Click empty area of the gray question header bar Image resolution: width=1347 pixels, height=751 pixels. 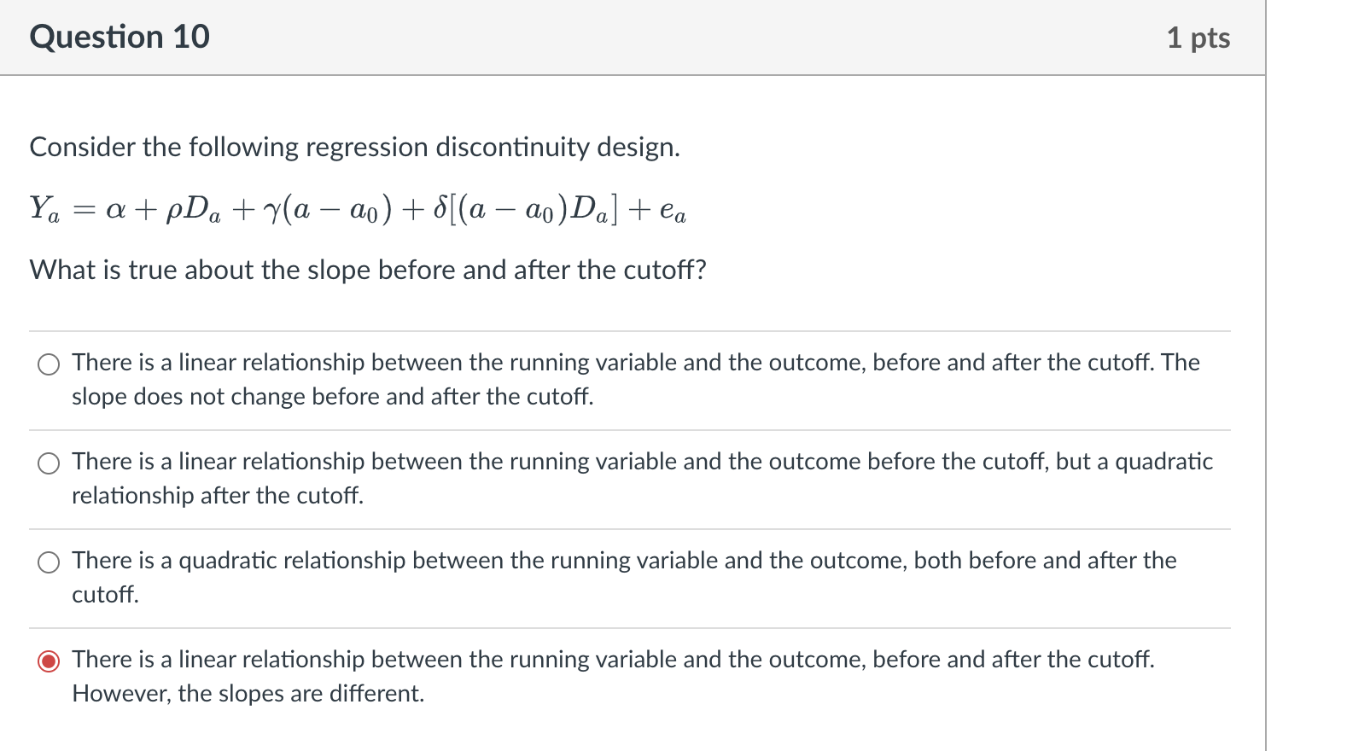click(x=683, y=38)
